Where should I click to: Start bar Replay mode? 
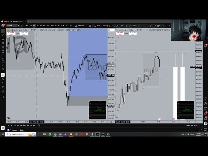(107, 26)
